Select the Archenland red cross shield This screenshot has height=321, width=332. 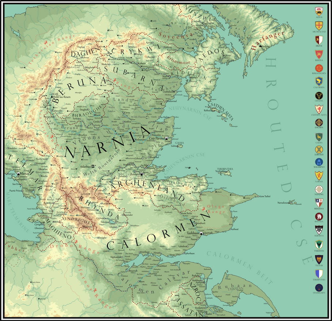[x=319, y=26]
